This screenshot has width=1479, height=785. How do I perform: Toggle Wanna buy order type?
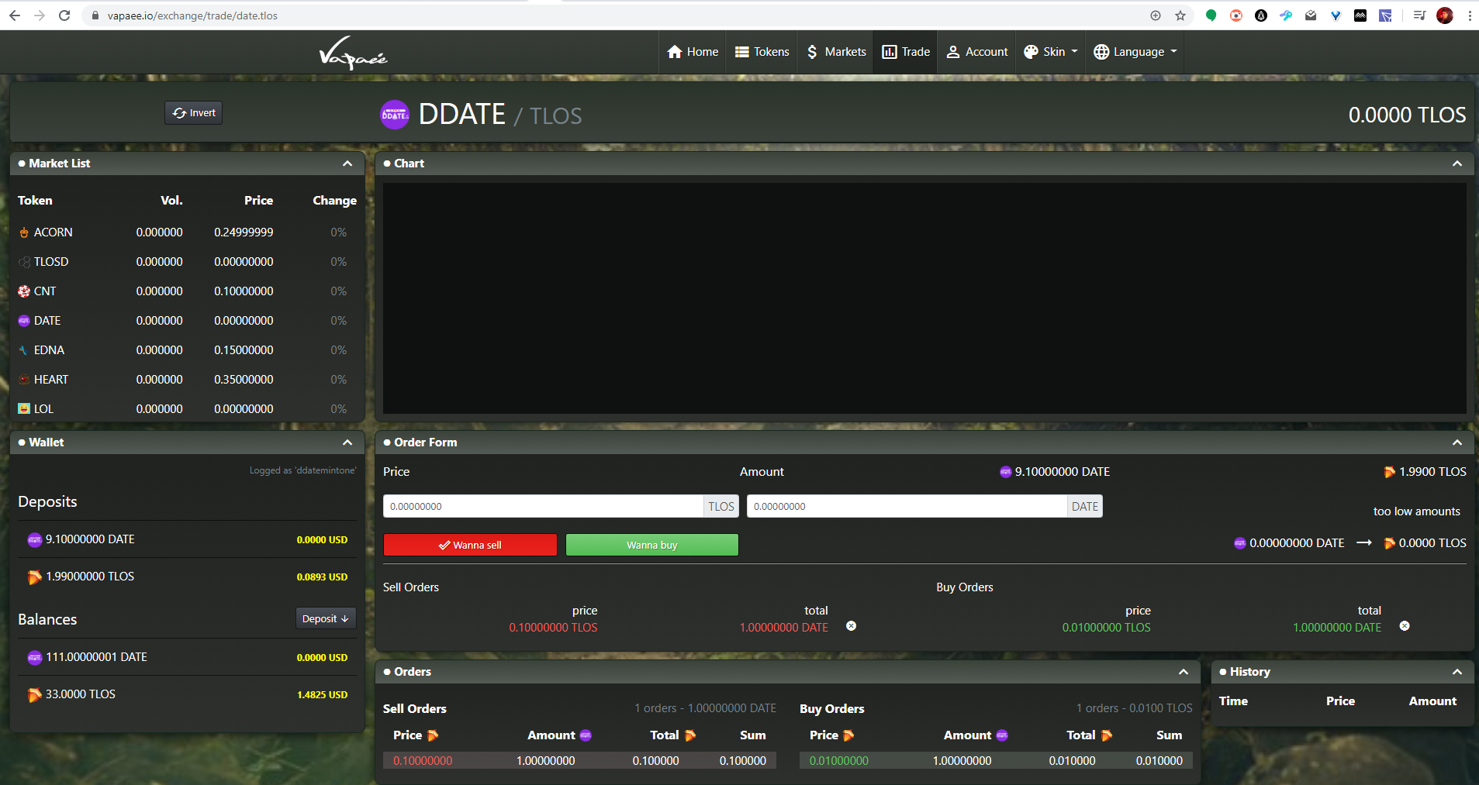point(652,545)
